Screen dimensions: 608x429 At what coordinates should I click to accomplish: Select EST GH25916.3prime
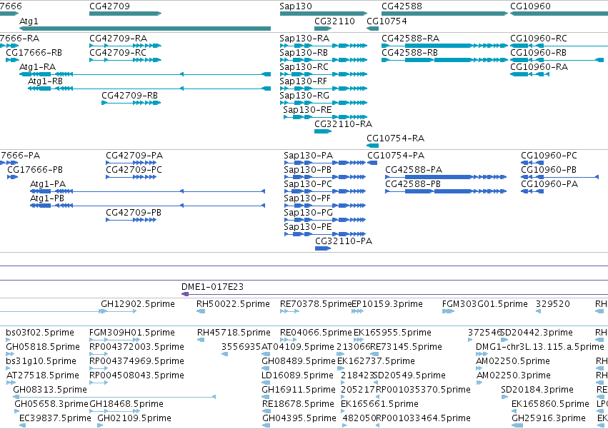tap(549, 418)
